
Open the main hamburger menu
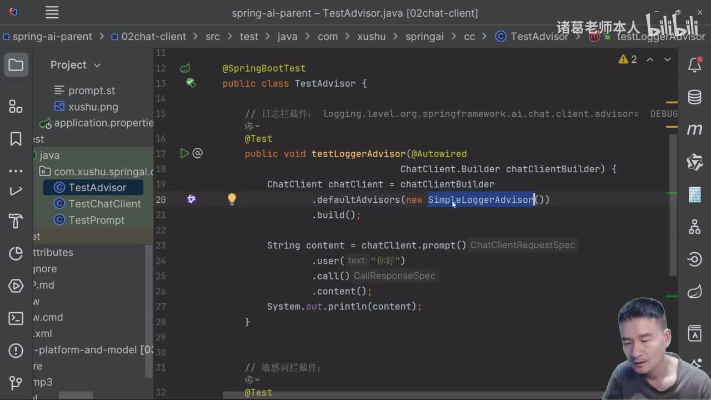(52, 12)
